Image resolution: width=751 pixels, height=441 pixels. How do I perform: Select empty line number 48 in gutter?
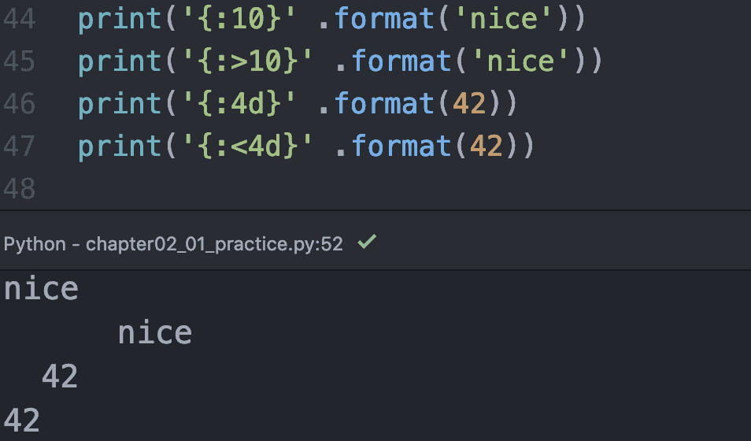tap(19, 189)
